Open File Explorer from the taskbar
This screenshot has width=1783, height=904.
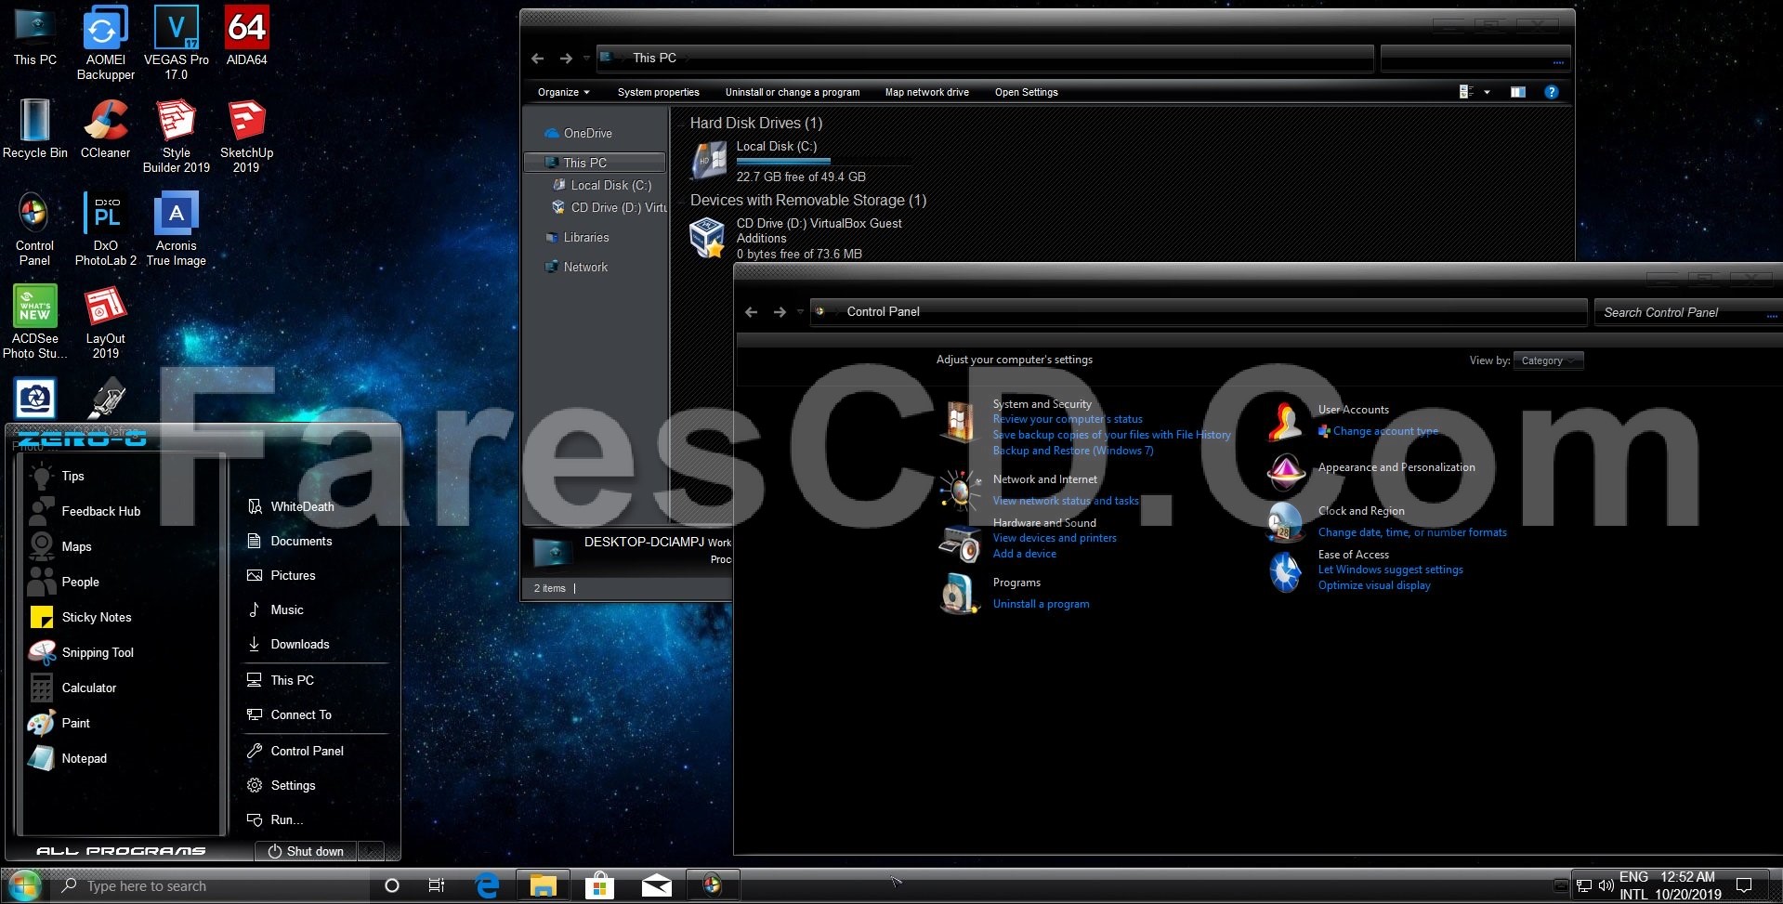pos(543,886)
